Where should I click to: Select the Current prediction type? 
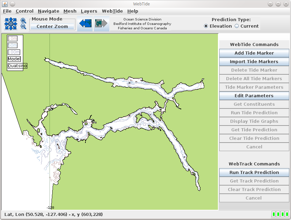tap(237, 26)
